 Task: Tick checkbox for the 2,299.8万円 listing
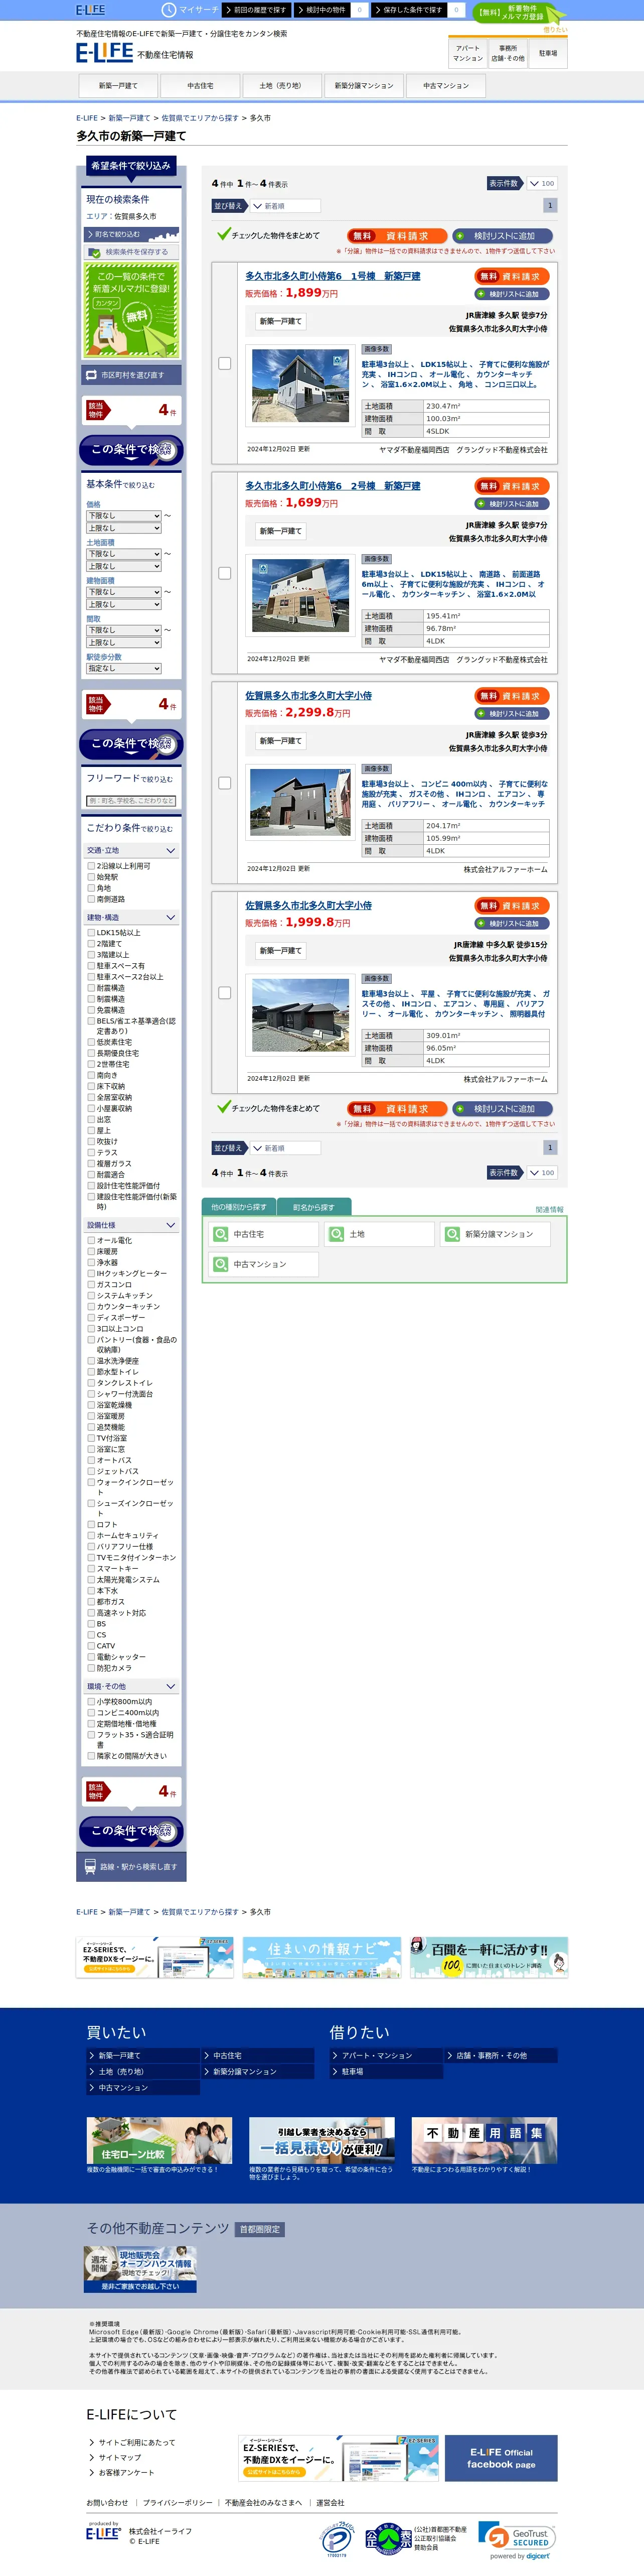pos(225,783)
